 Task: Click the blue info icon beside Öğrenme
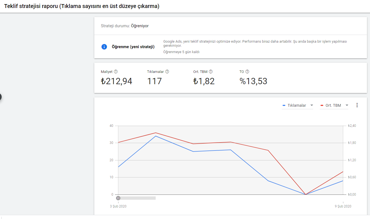point(104,47)
